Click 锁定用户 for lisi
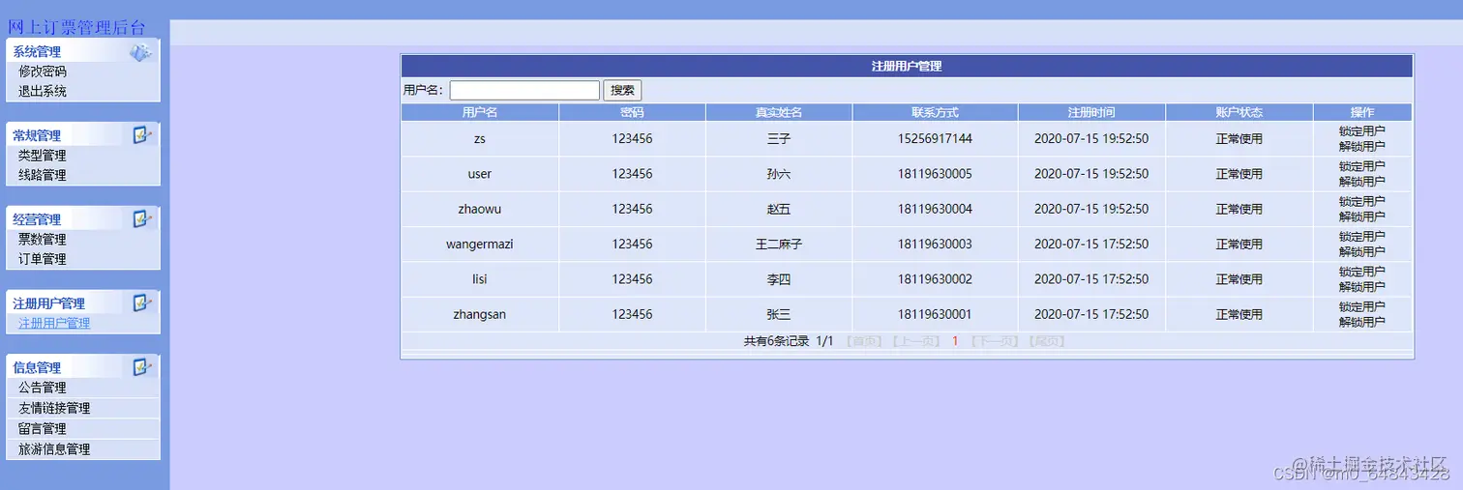 1361,272
